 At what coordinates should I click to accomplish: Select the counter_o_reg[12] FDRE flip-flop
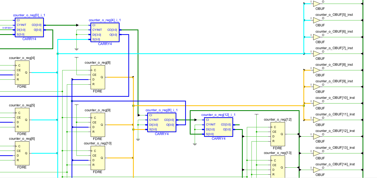pyautogui.click(x=278, y=134)
